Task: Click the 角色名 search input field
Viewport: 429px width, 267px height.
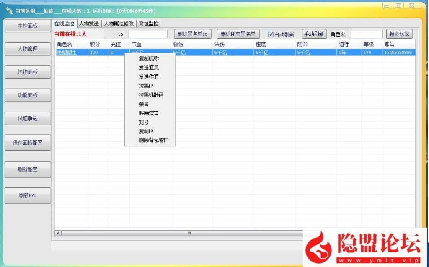Action: pos(367,34)
